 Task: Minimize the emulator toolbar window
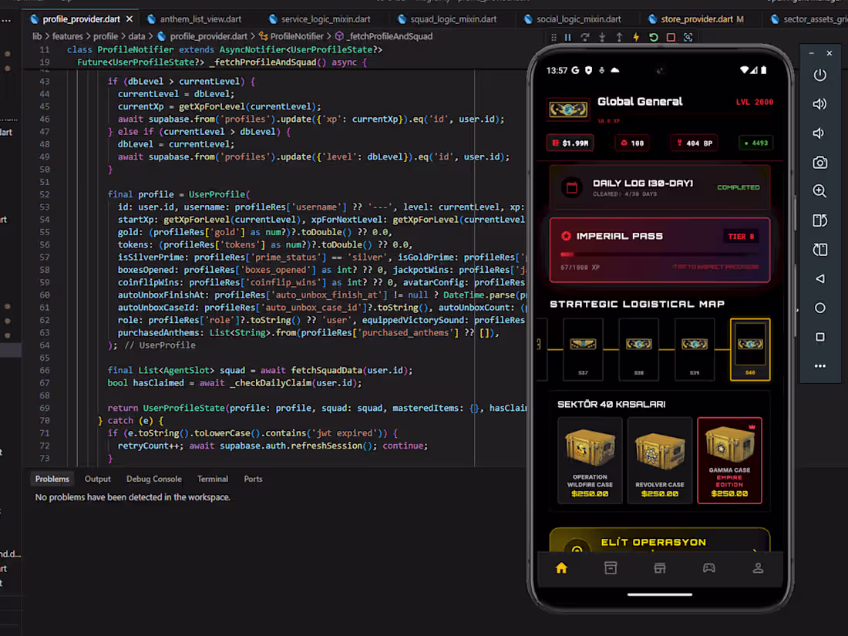[x=811, y=53]
